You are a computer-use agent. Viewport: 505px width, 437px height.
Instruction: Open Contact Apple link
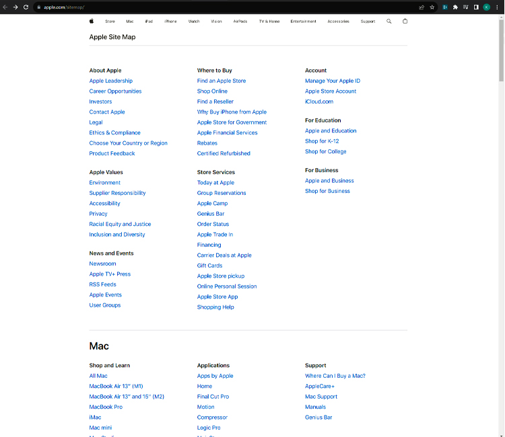(x=107, y=112)
